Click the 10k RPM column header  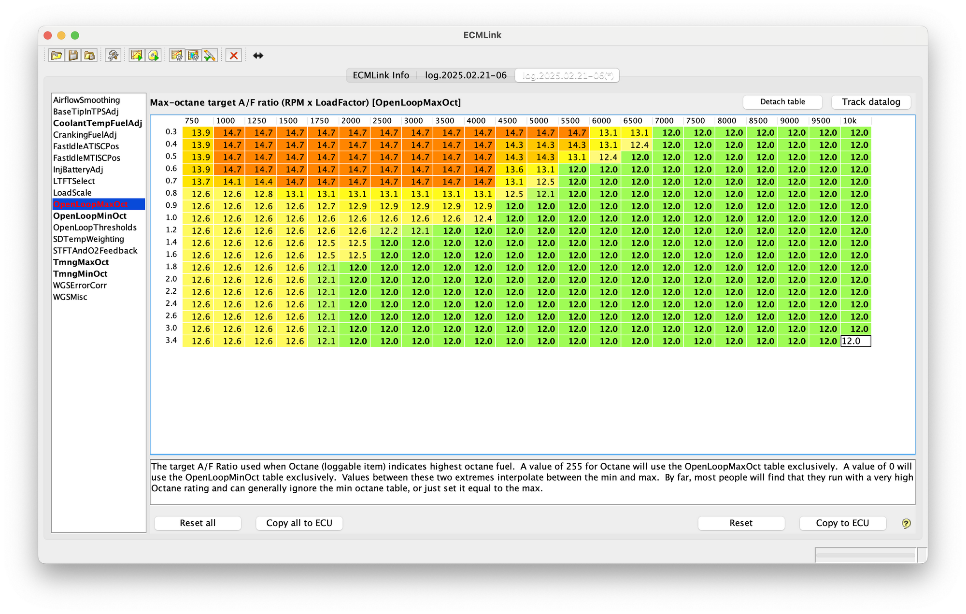click(856, 121)
